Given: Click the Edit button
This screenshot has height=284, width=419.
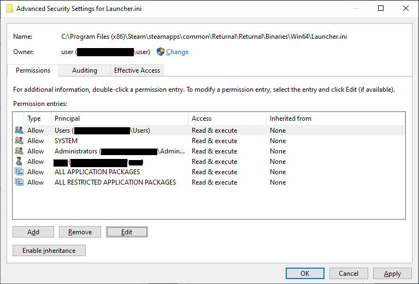Looking at the screenshot, I should tap(127, 232).
